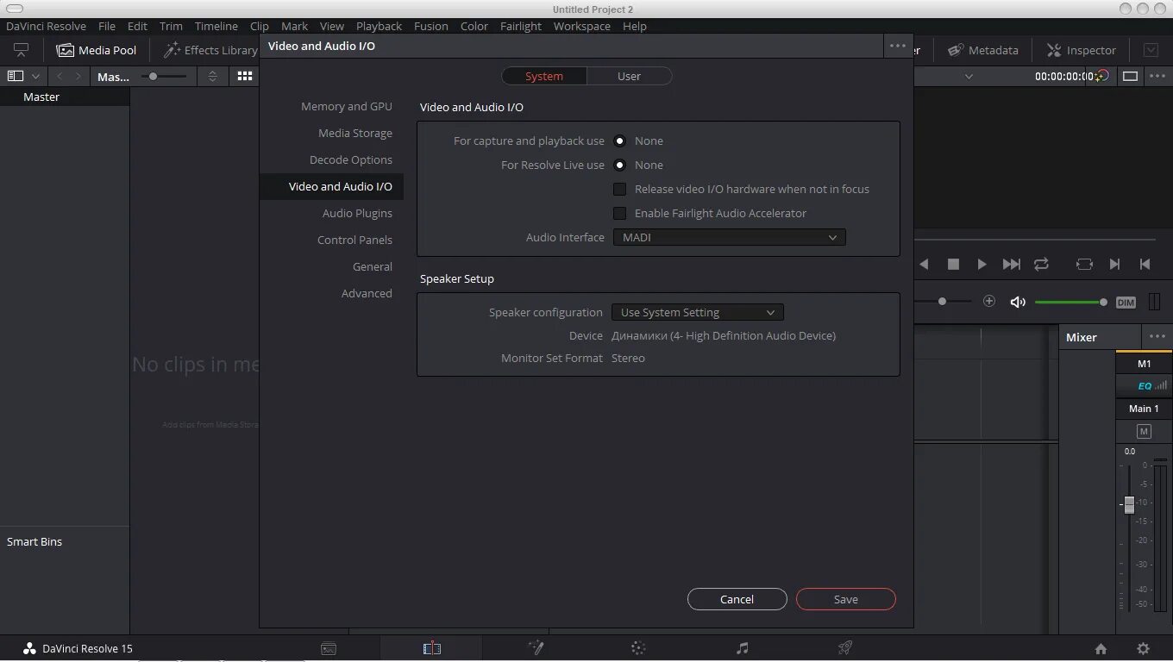1173x662 pixels.
Task: Select Control Panels section
Action: tap(354, 240)
